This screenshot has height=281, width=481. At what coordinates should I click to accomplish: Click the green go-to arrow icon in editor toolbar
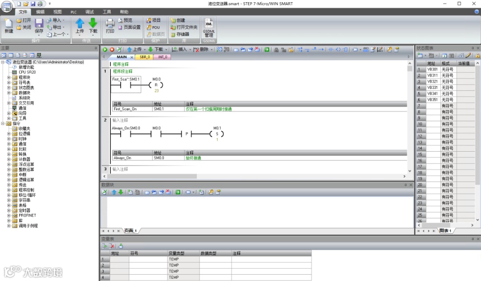(267, 50)
